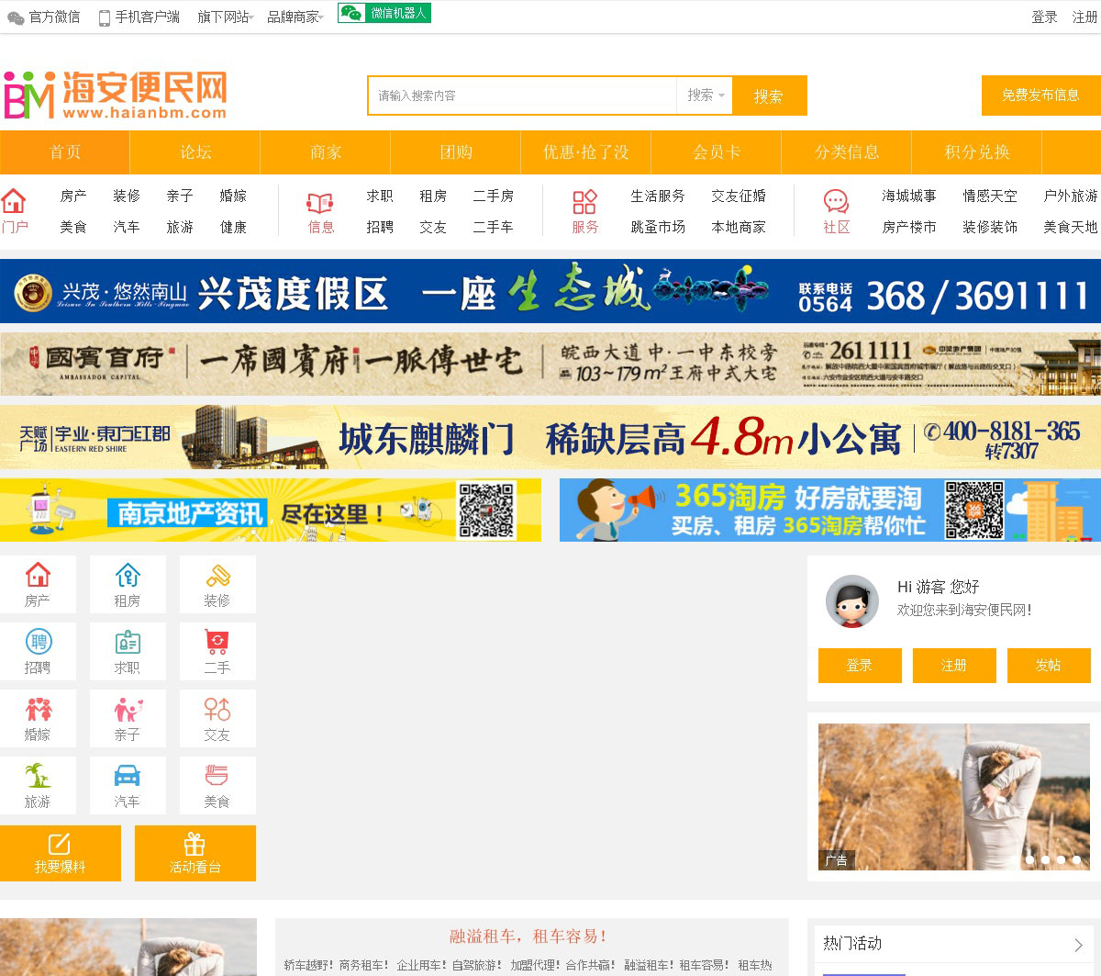Click the 二手车 link

(x=494, y=227)
